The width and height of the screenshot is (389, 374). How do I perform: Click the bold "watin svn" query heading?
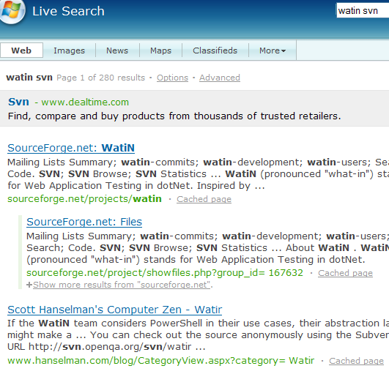coord(29,78)
